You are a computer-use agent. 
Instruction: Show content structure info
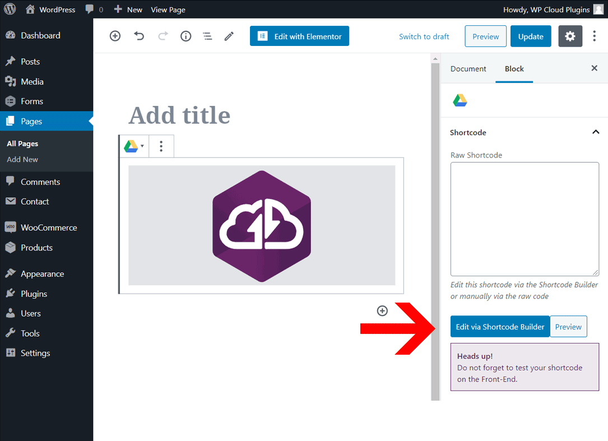pyautogui.click(x=185, y=36)
